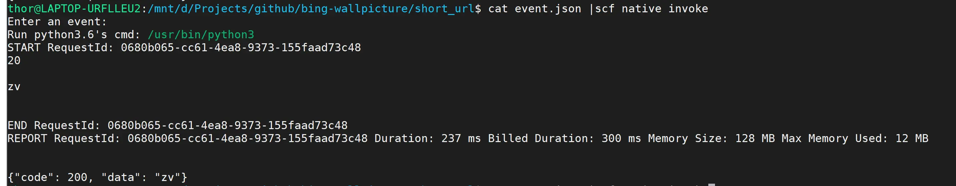
Task: Click the "data": "zv" part of JSON result
Action: [141, 177]
